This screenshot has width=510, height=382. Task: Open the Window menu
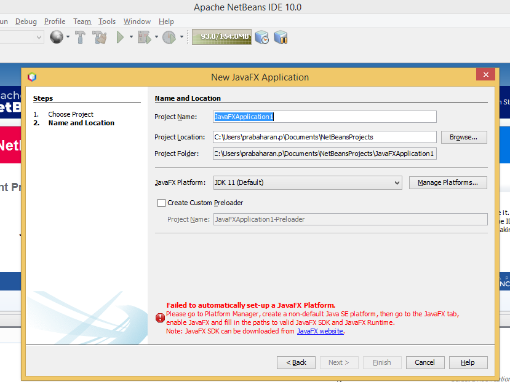[137, 21]
